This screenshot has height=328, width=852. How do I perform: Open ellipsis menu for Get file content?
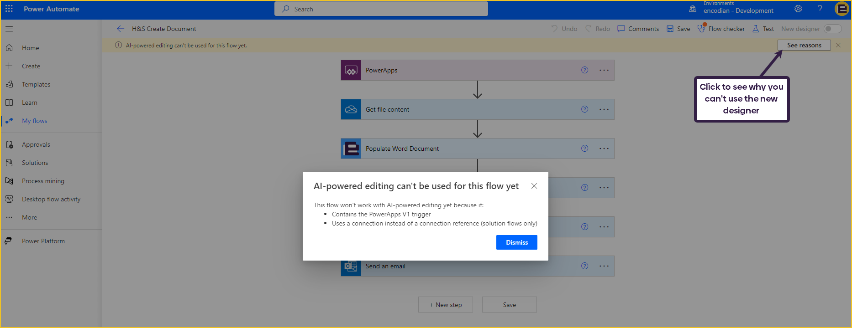(x=604, y=109)
